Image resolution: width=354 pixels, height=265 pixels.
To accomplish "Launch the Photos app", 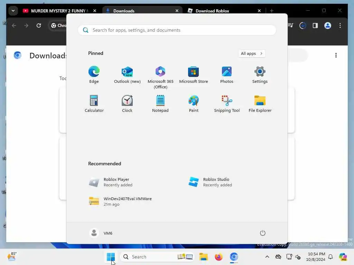I will click(227, 75).
